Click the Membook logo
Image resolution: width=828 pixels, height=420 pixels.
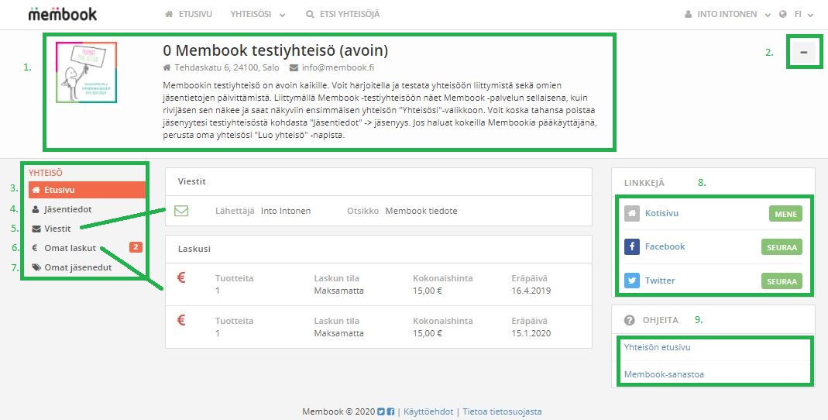(62, 14)
